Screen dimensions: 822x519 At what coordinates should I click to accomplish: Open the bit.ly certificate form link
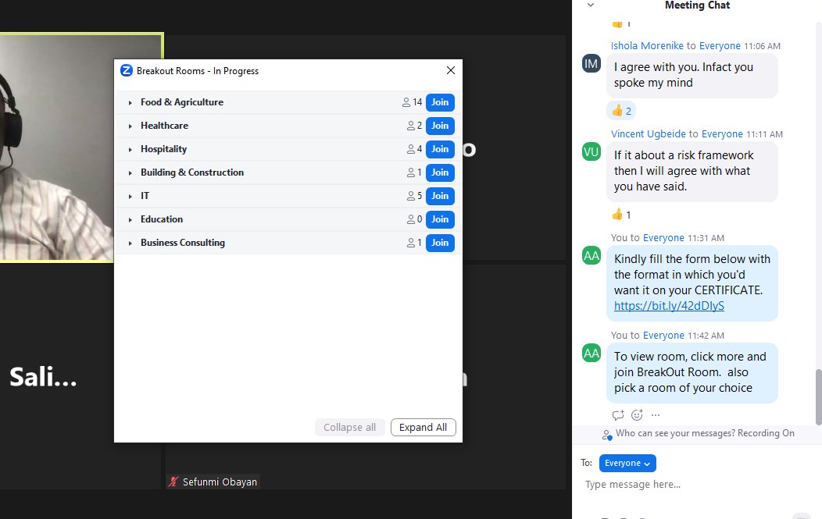(x=669, y=306)
